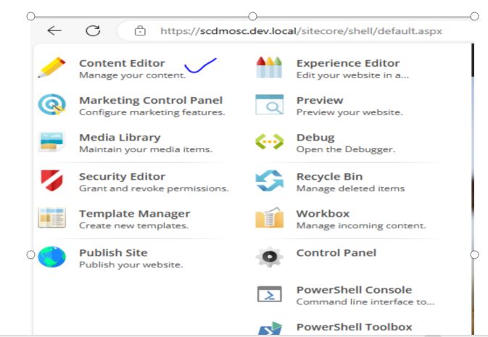Click the Preview magnifier icon
This screenshot has height=337, width=488.
(x=269, y=104)
